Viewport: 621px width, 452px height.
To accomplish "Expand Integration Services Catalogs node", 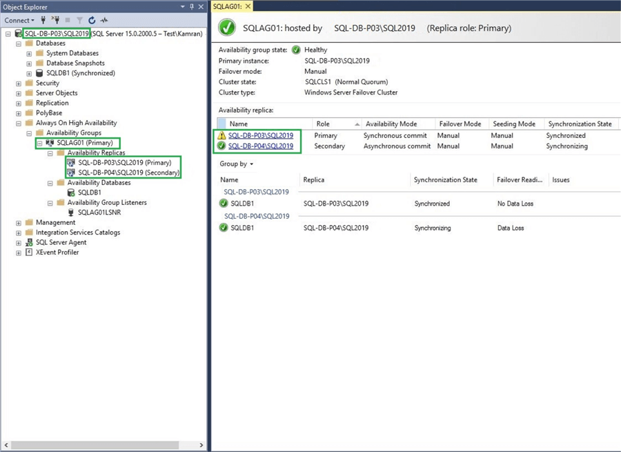I will click(x=19, y=233).
